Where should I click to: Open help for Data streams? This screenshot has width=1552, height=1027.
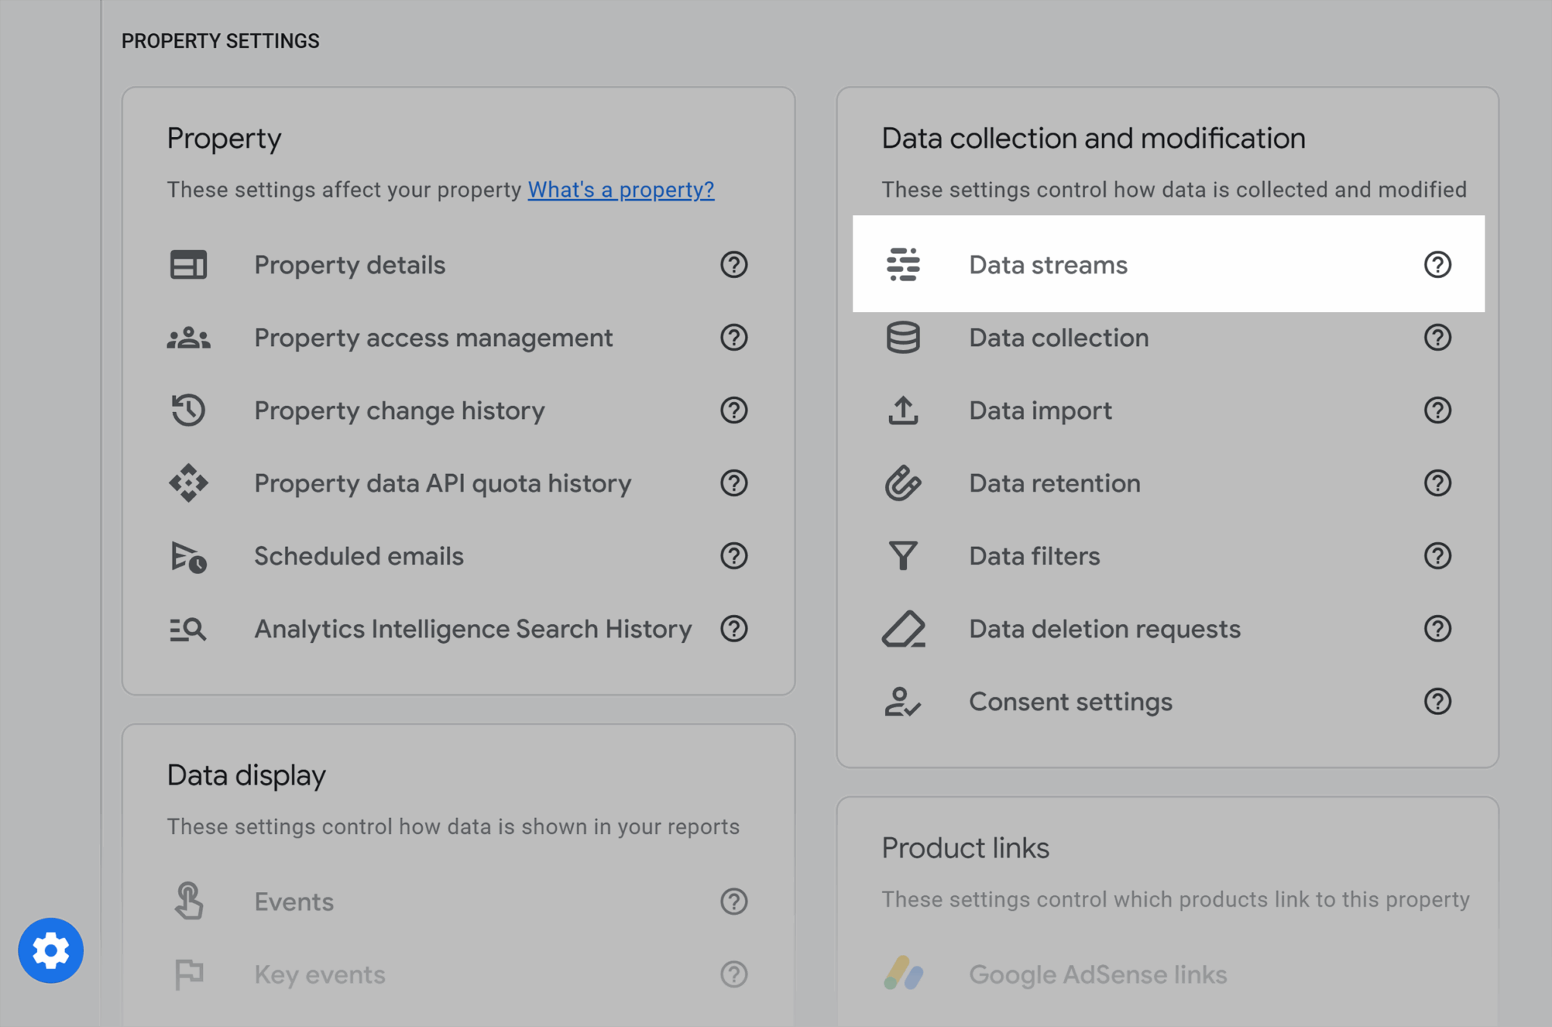[x=1438, y=265]
